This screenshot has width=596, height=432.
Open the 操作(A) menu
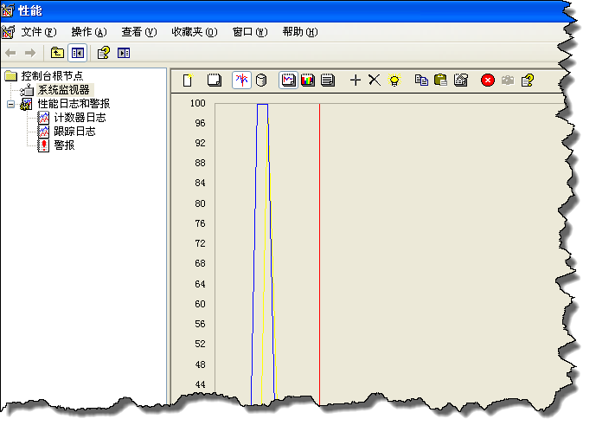tap(89, 32)
